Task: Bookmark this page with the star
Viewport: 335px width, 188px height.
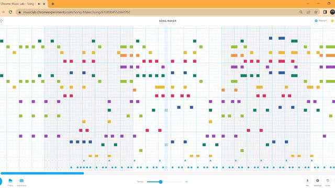Action: (316, 12)
